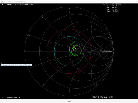
Task: Click the center of the green spiral trace
Action: tap(75, 50)
